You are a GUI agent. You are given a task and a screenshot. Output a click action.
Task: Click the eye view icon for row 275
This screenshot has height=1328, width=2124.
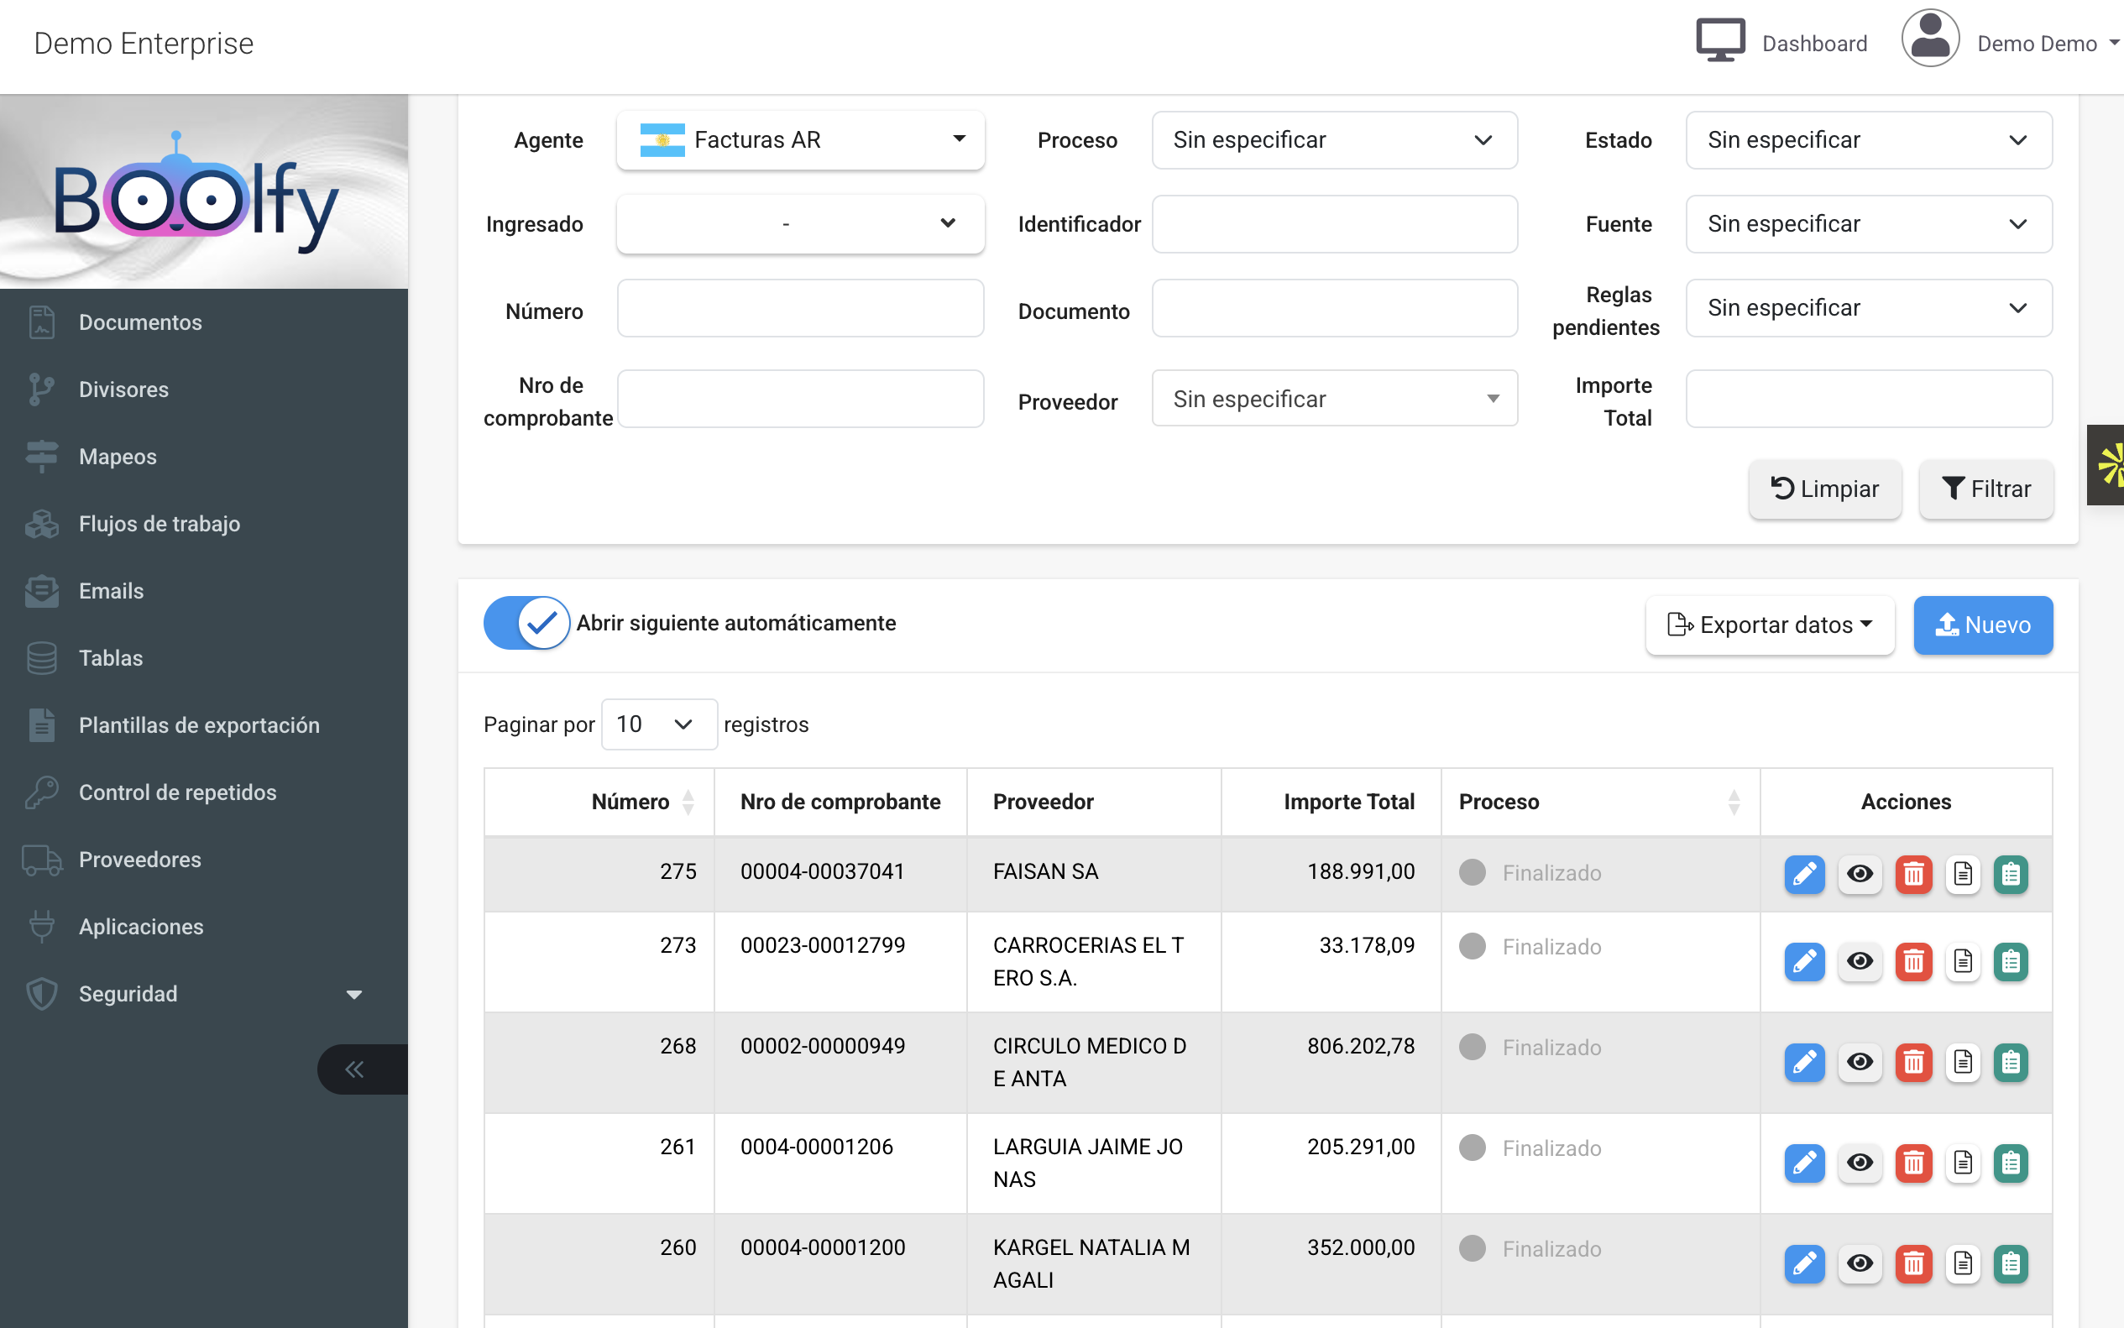[x=1859, y=874]
